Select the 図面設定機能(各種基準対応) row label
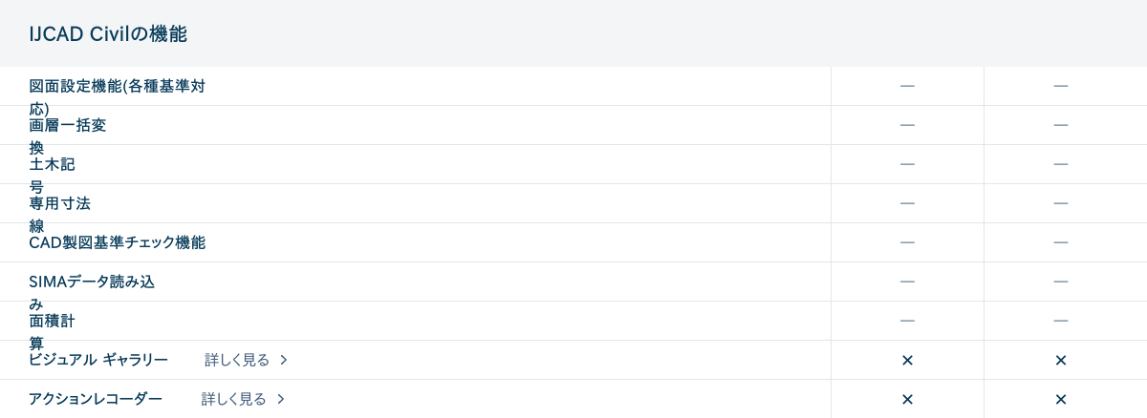The width and height of the screenshot is (1147, 418). click(x=117, y=87)
